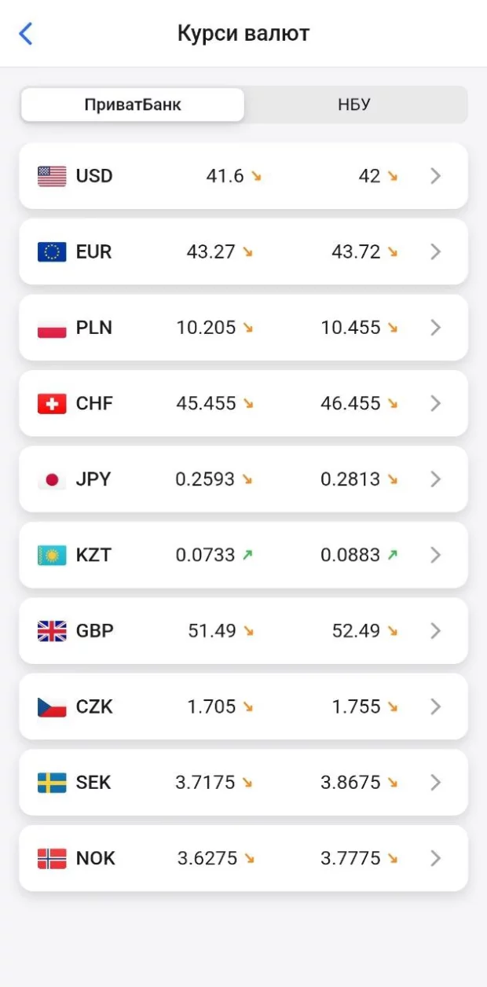Switch to the ПриватБанк tab

[133, 105]
